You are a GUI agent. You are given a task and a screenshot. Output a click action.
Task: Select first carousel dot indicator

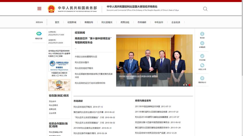click(184, 85)
